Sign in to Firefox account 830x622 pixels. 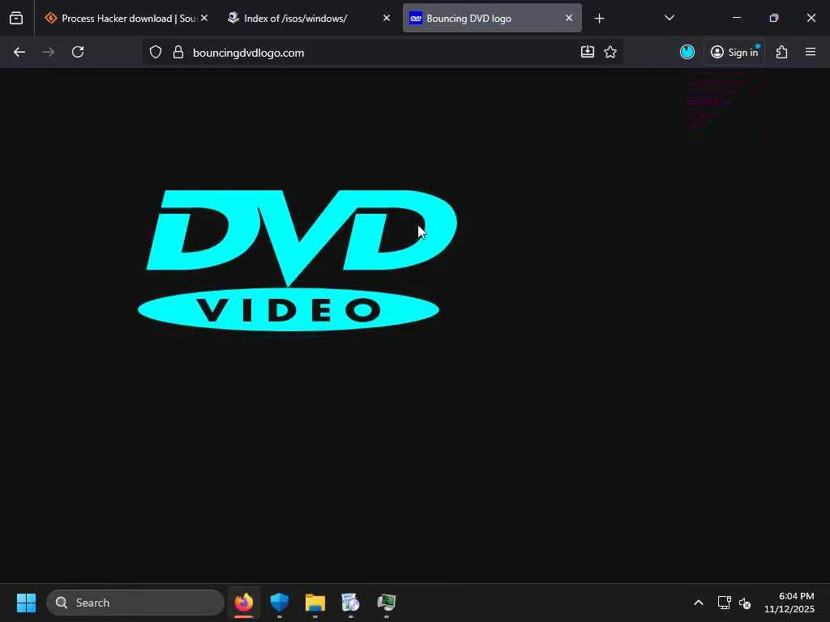click(734, 52)
